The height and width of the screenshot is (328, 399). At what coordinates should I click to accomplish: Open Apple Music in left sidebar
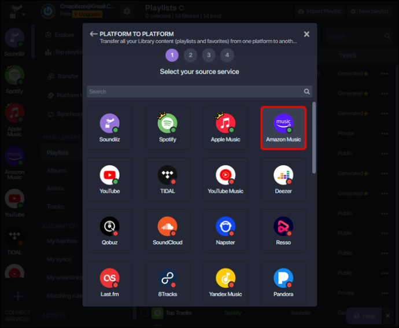click(x=14, y=120)
